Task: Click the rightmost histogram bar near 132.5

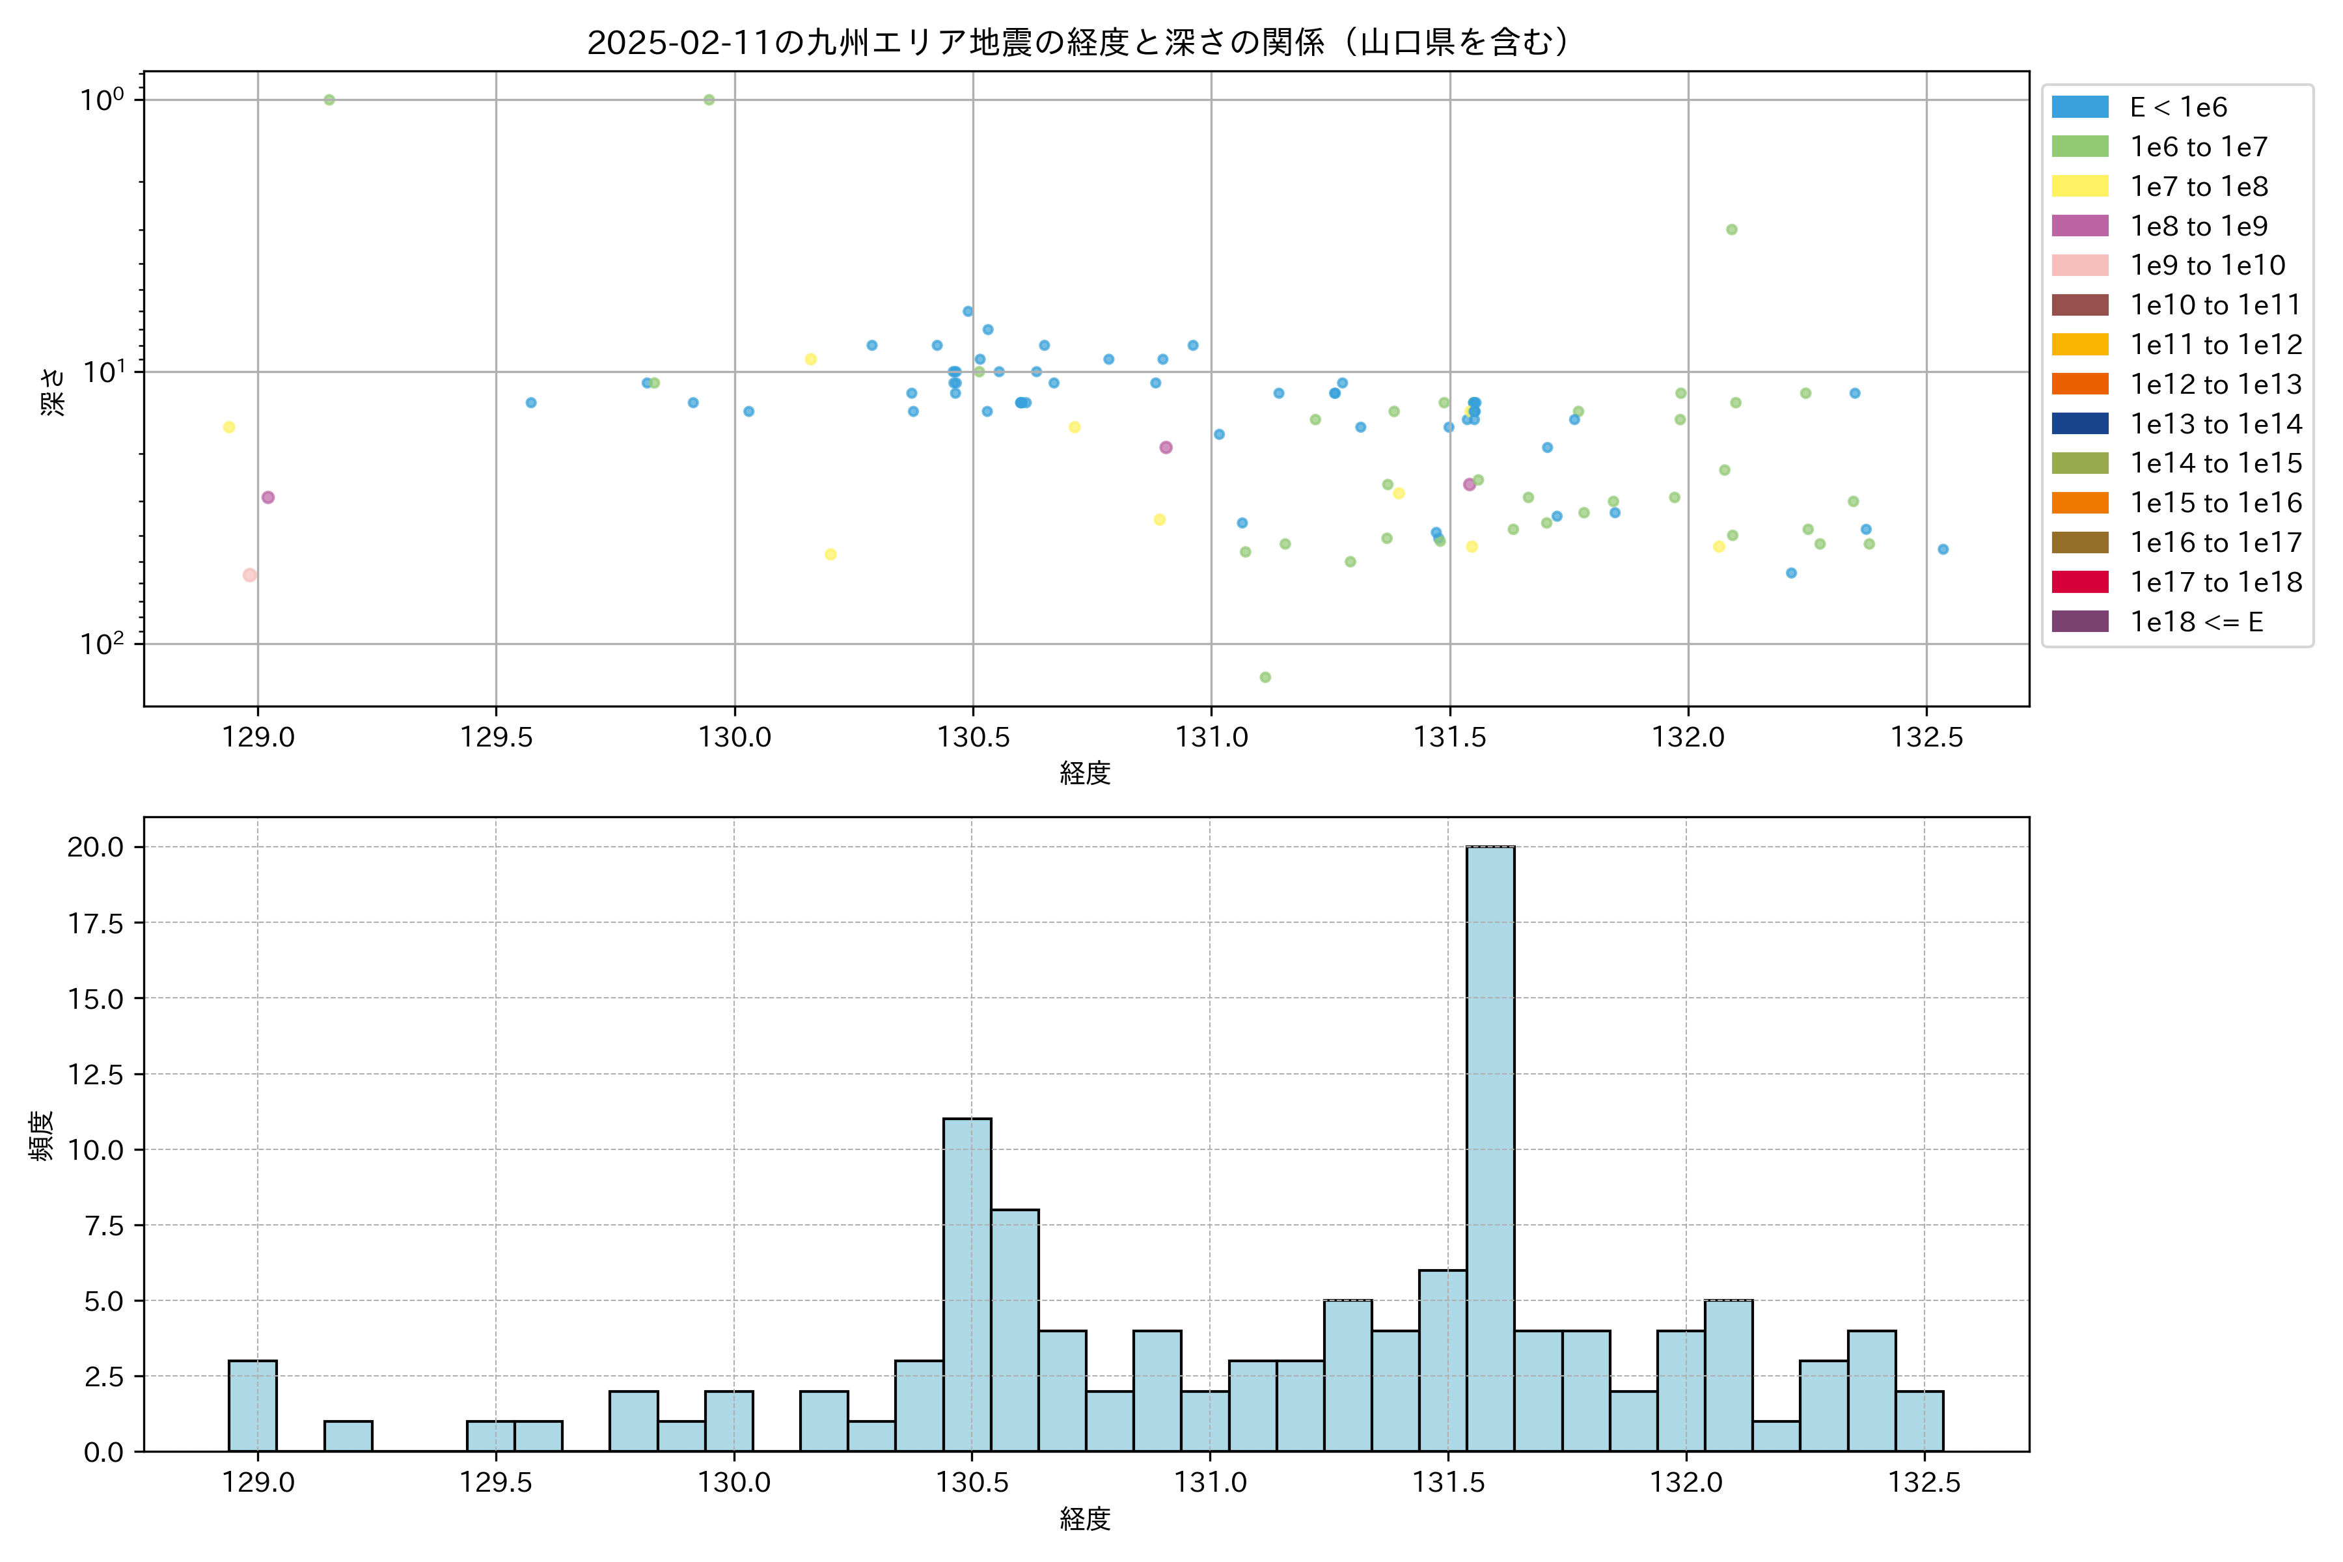Action: 1919,1421
